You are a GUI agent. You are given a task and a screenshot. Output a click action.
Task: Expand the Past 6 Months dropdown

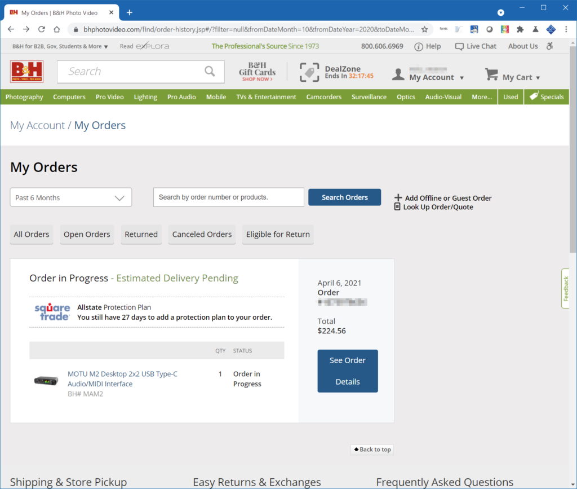[71, 197]
